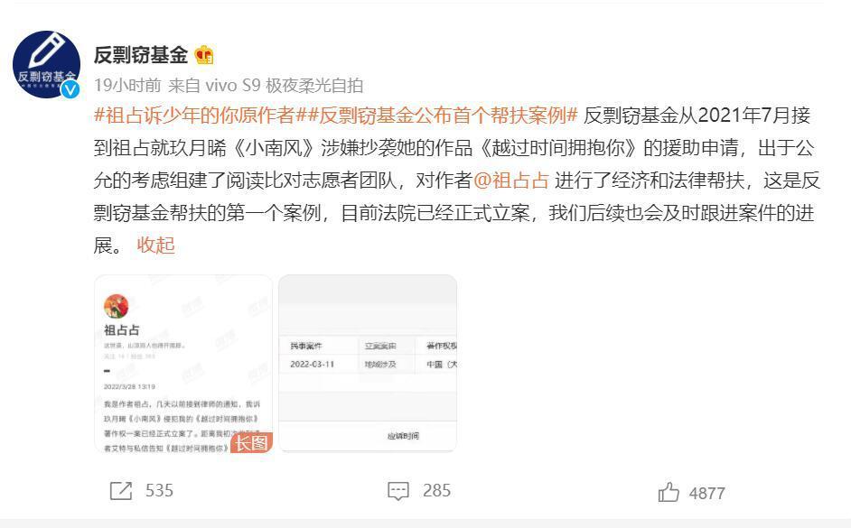Click the repost count 535
Screen dimensions: 851x528
pos(159,491)
